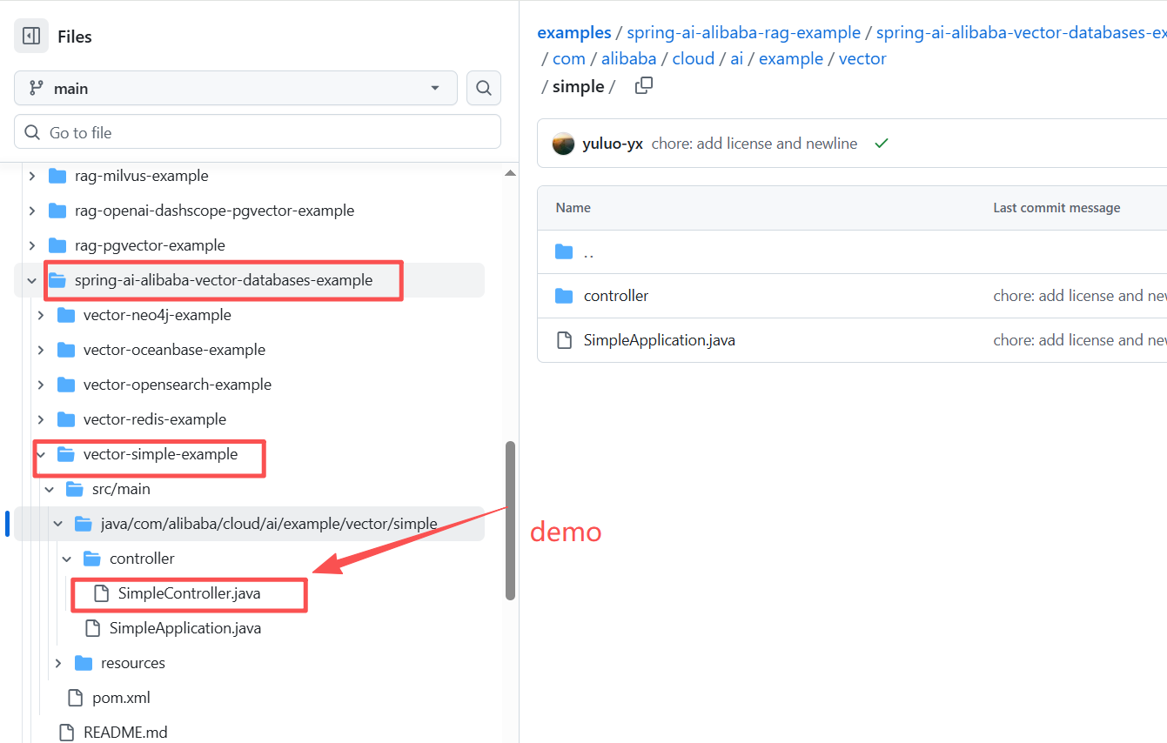This screenshot has height=743, width=1167.
Task: Go to the cloud breadcrumb link
Action: [x=693, y=58]
